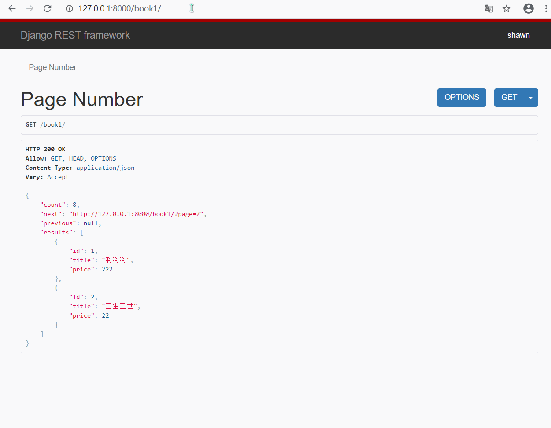This screenshot has height=428, width=551.
Task: Open Chrome three-dot menu
Action: [x=546, y=8]
